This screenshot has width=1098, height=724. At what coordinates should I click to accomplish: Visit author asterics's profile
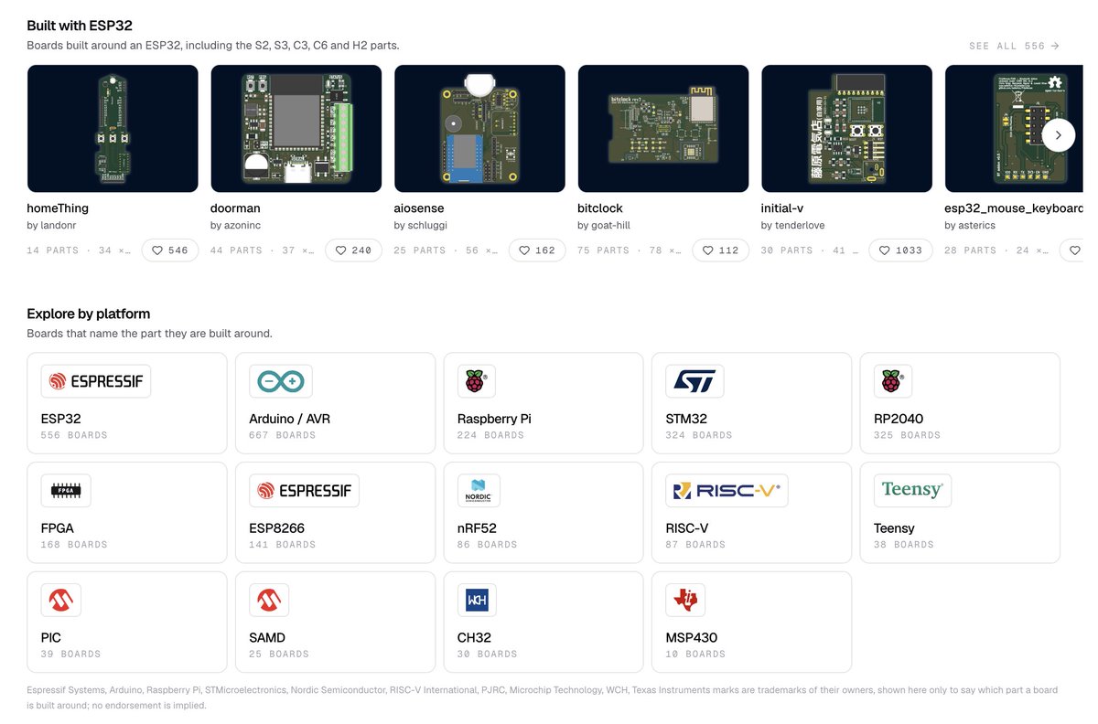(970, 225)
